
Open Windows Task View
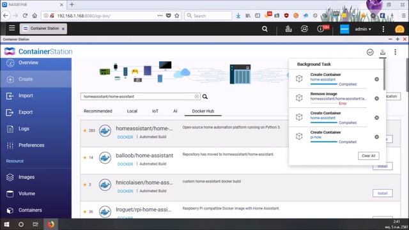click(36, 224)
